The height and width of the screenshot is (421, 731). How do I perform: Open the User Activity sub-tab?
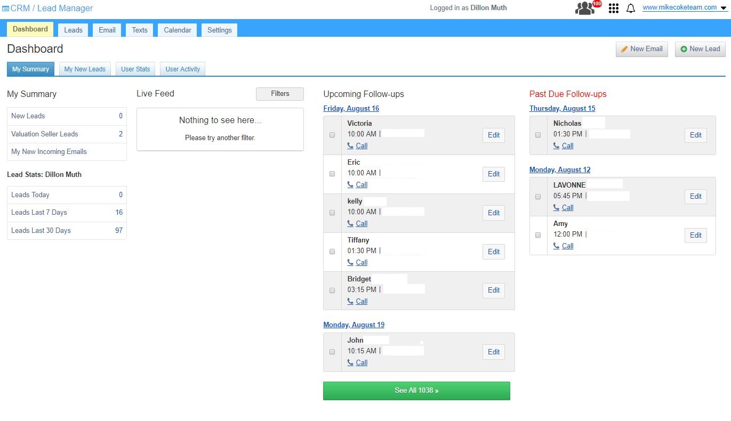183,69
